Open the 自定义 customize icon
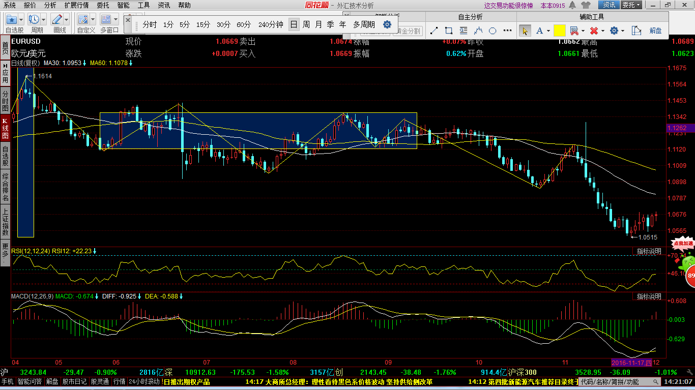The image size is (695, 390). pos(83,19)
